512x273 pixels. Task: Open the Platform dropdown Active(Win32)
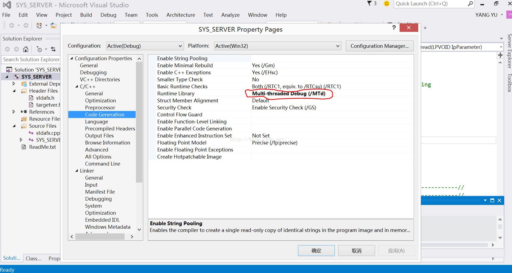click(x=278, y=46)
